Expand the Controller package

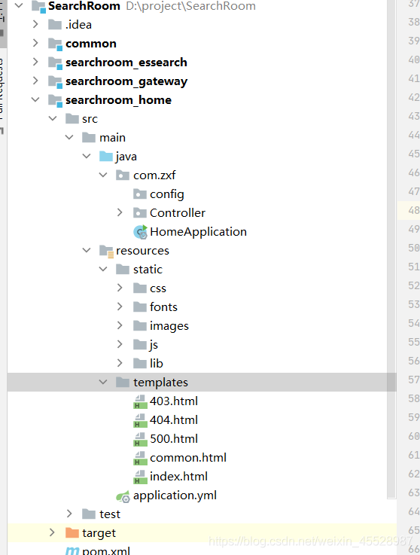pyautogui.click(x=120, y=212)
